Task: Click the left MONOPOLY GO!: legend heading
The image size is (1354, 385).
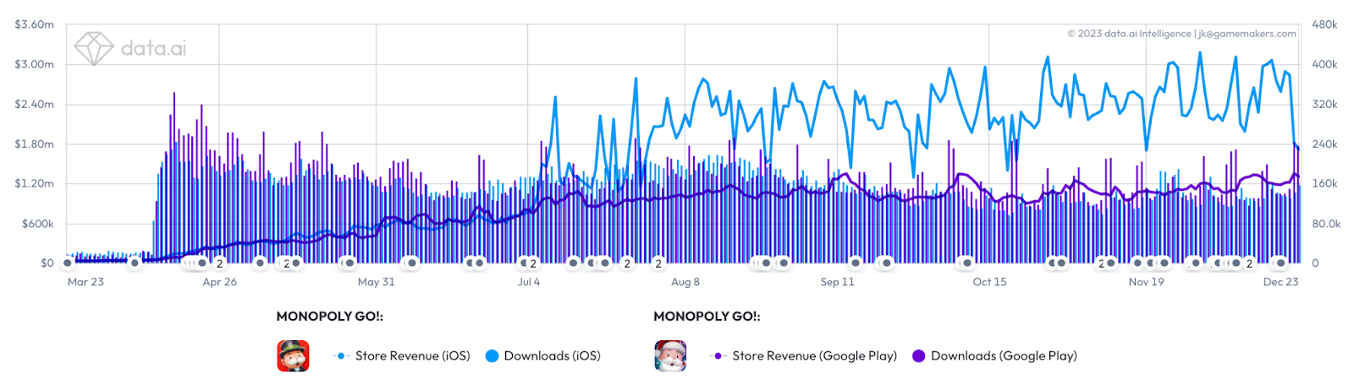Action: point(330,317)
